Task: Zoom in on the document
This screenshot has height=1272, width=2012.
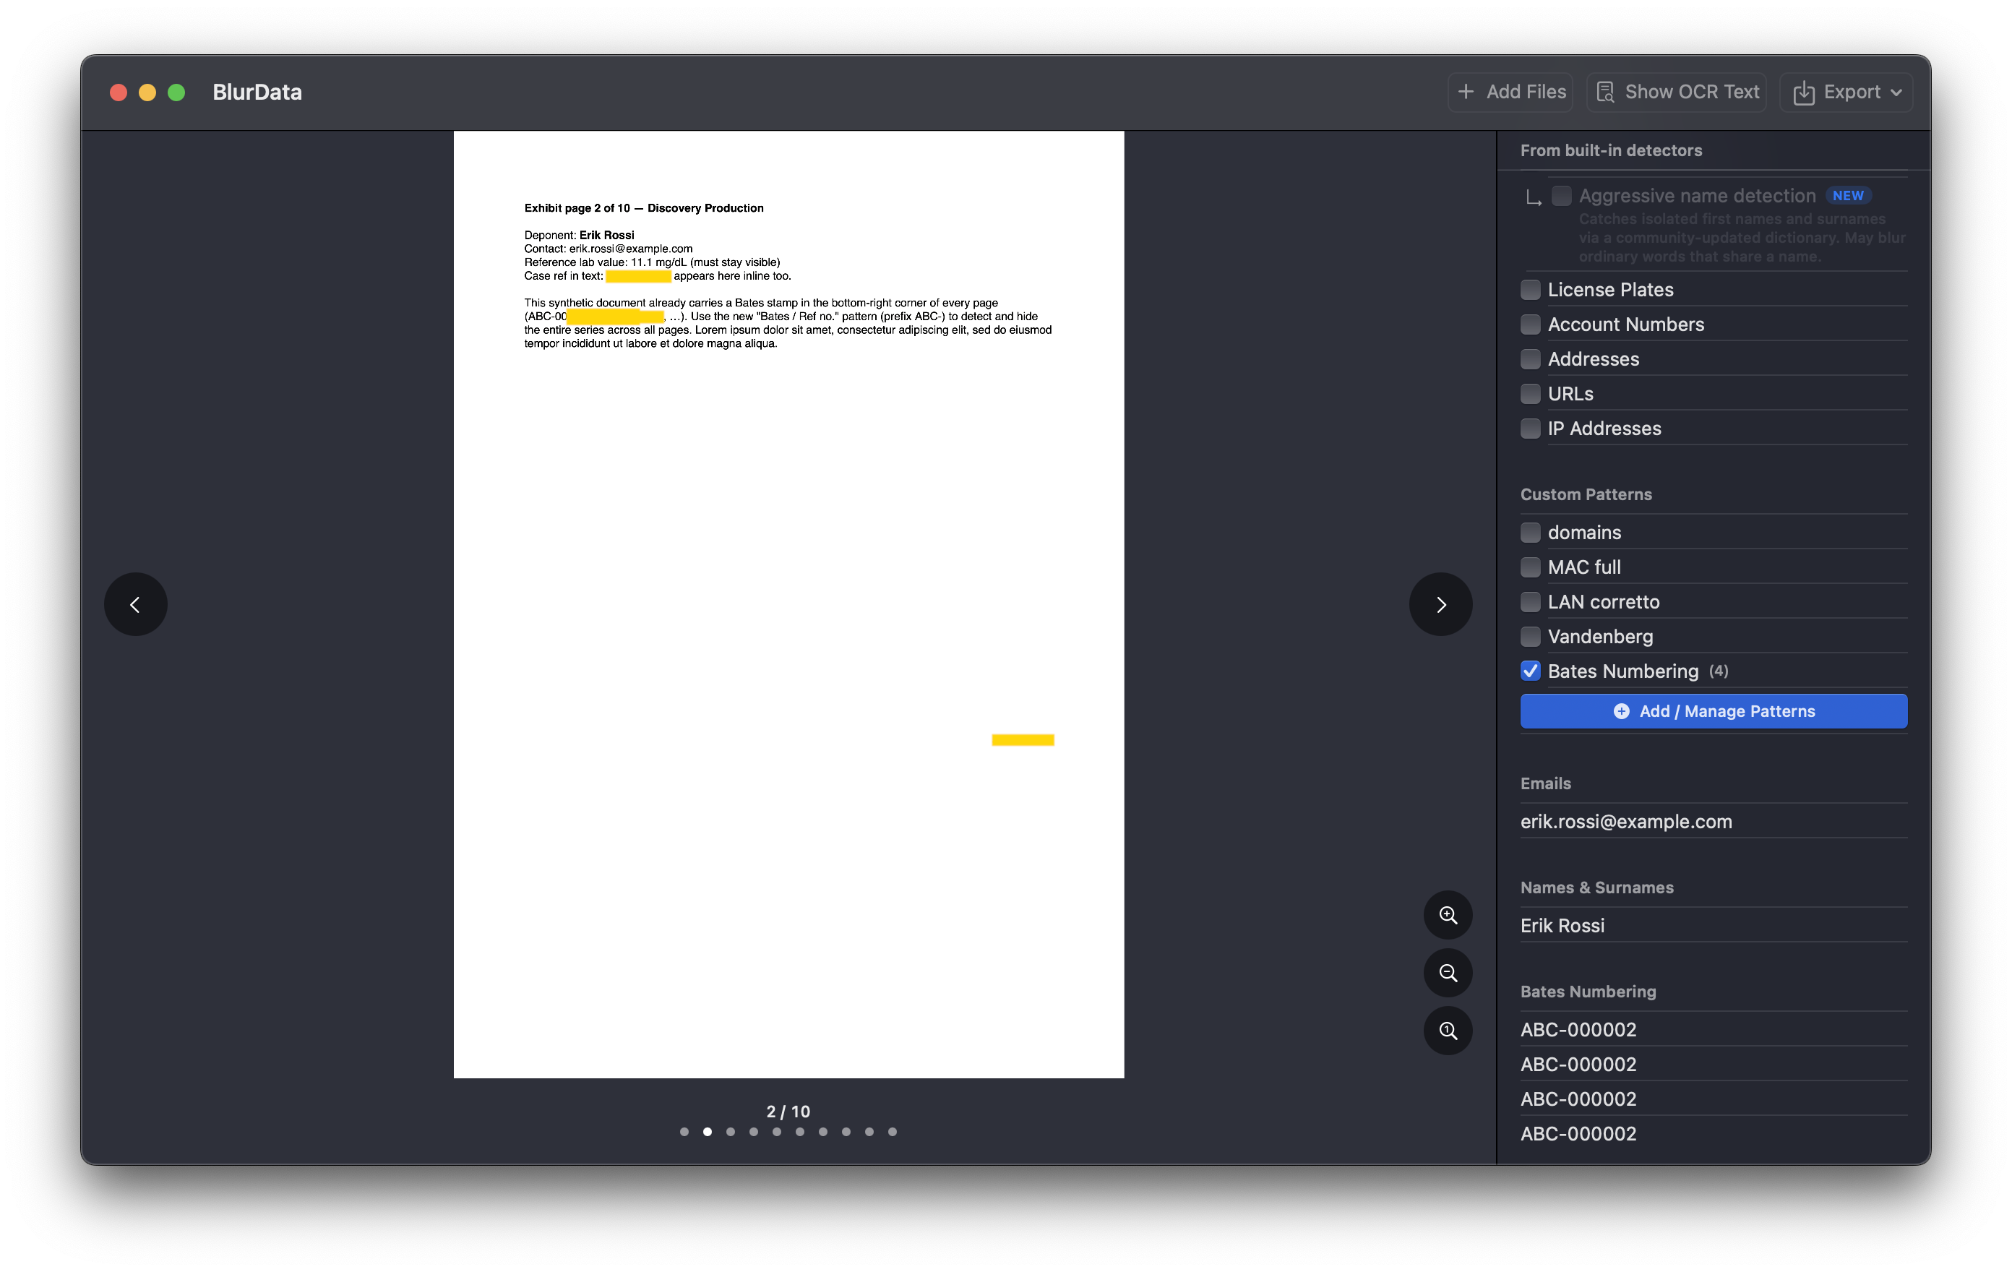Action: 1448,915
